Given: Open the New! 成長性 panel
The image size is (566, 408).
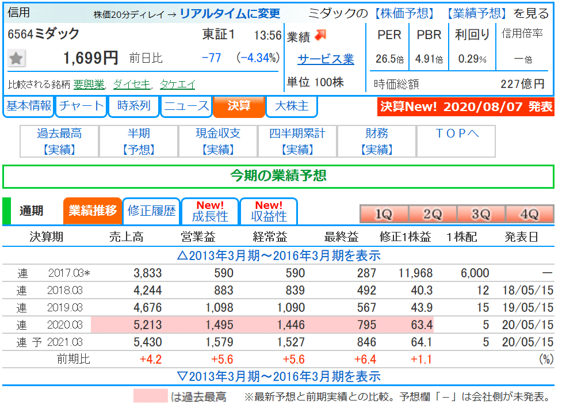Looking at the screenshot, I should [207, 211].
